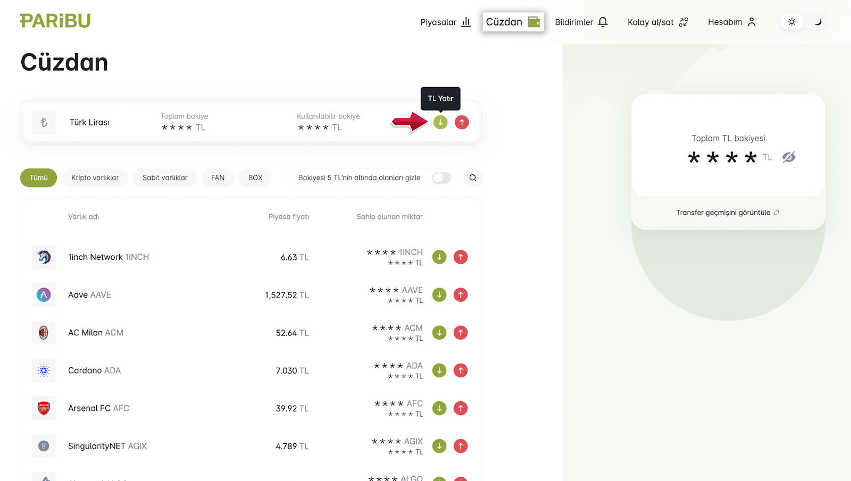The image size is (851, 481).
Task: Select Kripto varlıklar filter
Action: [95, 178]
